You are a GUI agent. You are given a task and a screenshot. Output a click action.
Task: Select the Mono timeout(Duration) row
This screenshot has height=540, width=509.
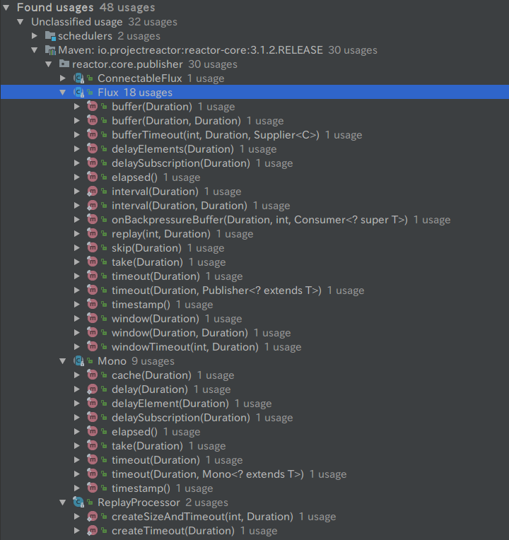click(255, 459)
